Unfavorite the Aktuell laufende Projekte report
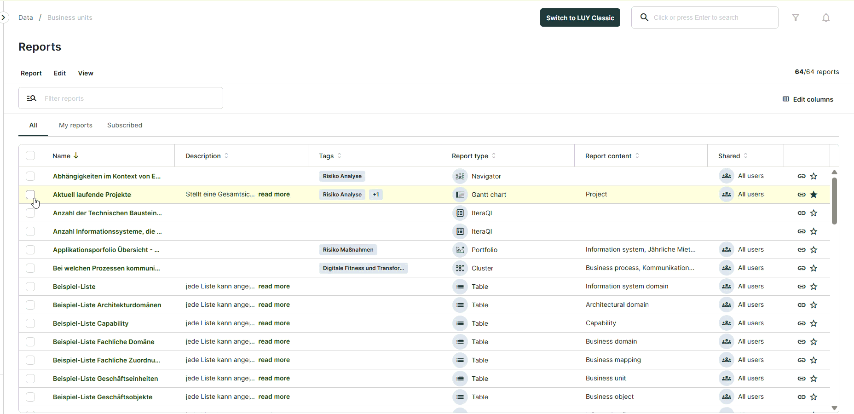Screen dimensions: 854x414 click(814, 195)
